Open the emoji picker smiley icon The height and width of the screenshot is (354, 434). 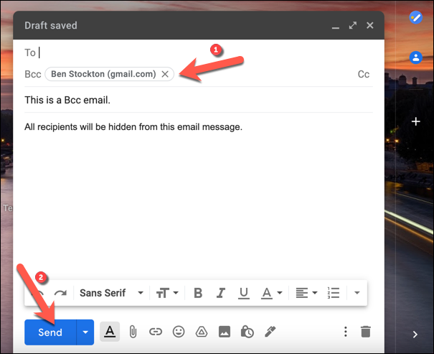pos(179,332)
